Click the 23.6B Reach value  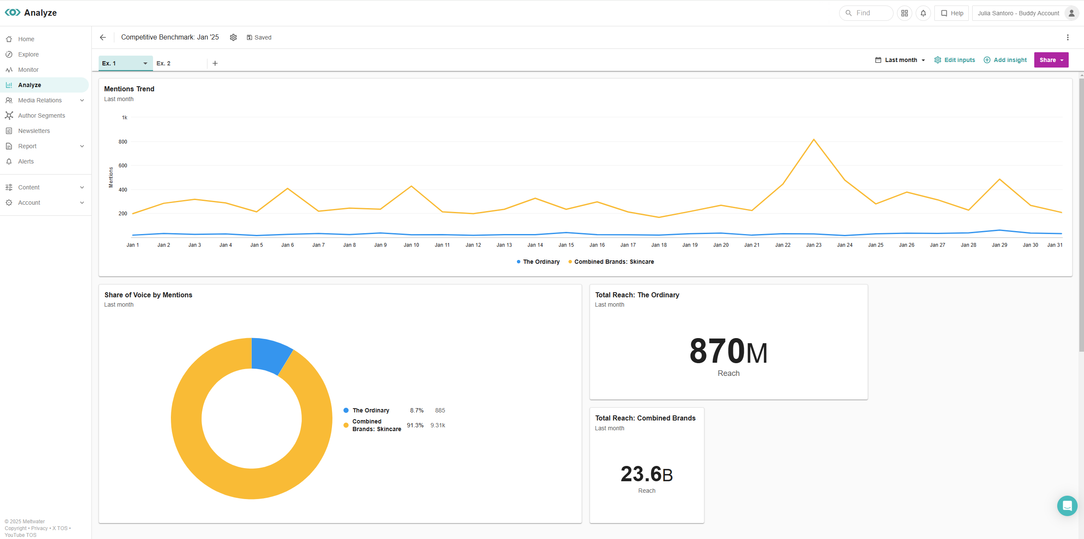(647, 474)
